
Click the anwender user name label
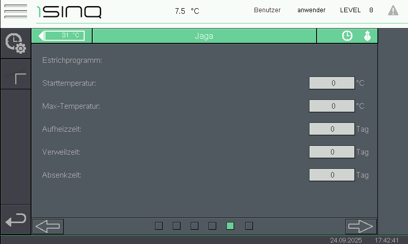[311, 10]
